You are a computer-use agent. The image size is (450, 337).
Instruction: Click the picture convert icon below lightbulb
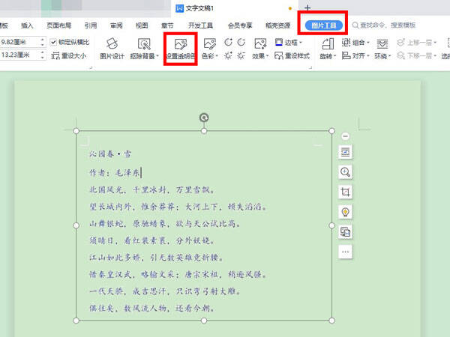tap(345, 232)
